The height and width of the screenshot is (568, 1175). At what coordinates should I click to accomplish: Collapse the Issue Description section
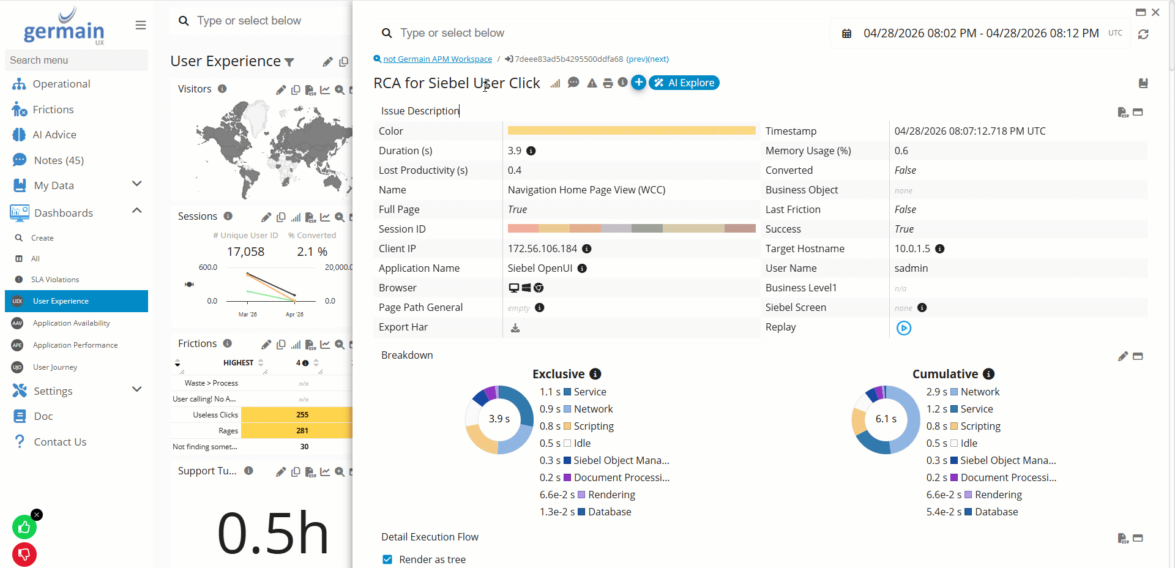(1138, 112)
